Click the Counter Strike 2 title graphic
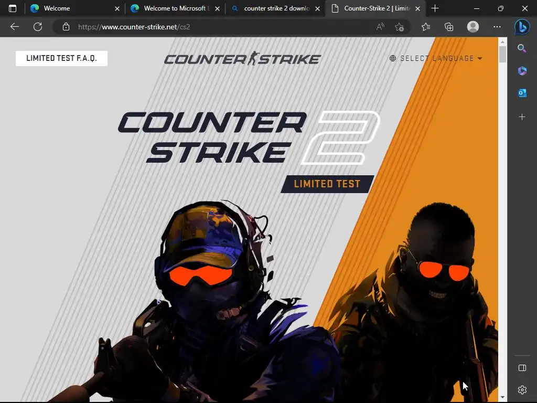 tap(249, 138)
